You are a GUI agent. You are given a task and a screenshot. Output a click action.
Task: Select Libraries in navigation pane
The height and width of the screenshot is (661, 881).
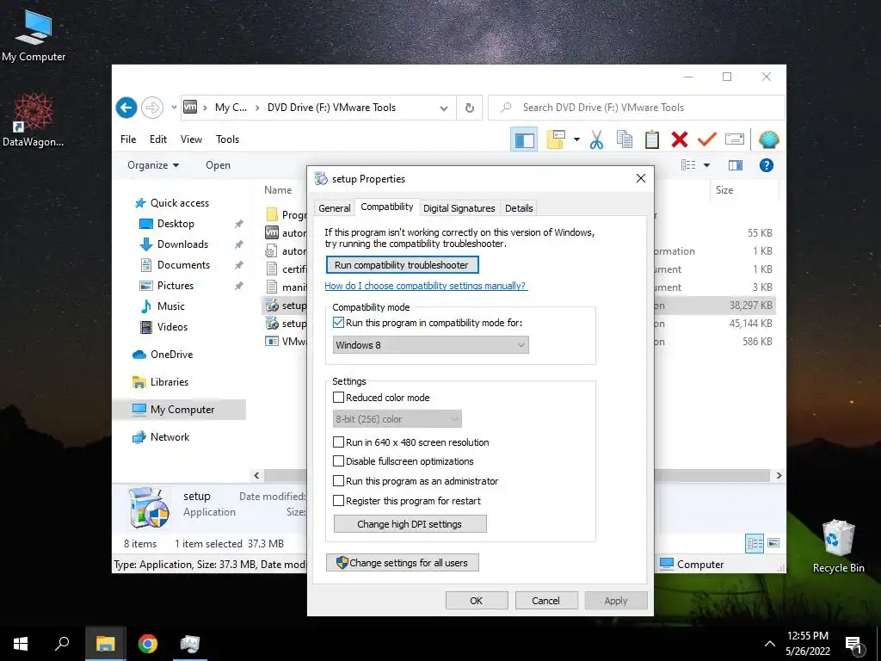(x=169, y=381)
